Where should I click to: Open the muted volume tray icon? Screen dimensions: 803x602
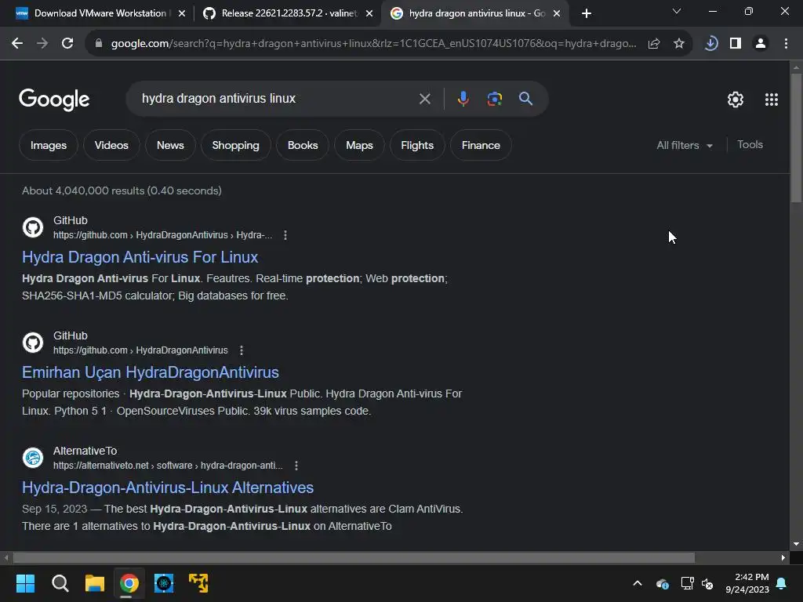[708, 583]
